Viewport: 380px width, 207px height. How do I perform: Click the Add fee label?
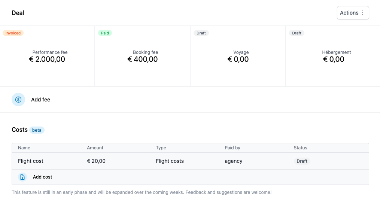[40, 100]
